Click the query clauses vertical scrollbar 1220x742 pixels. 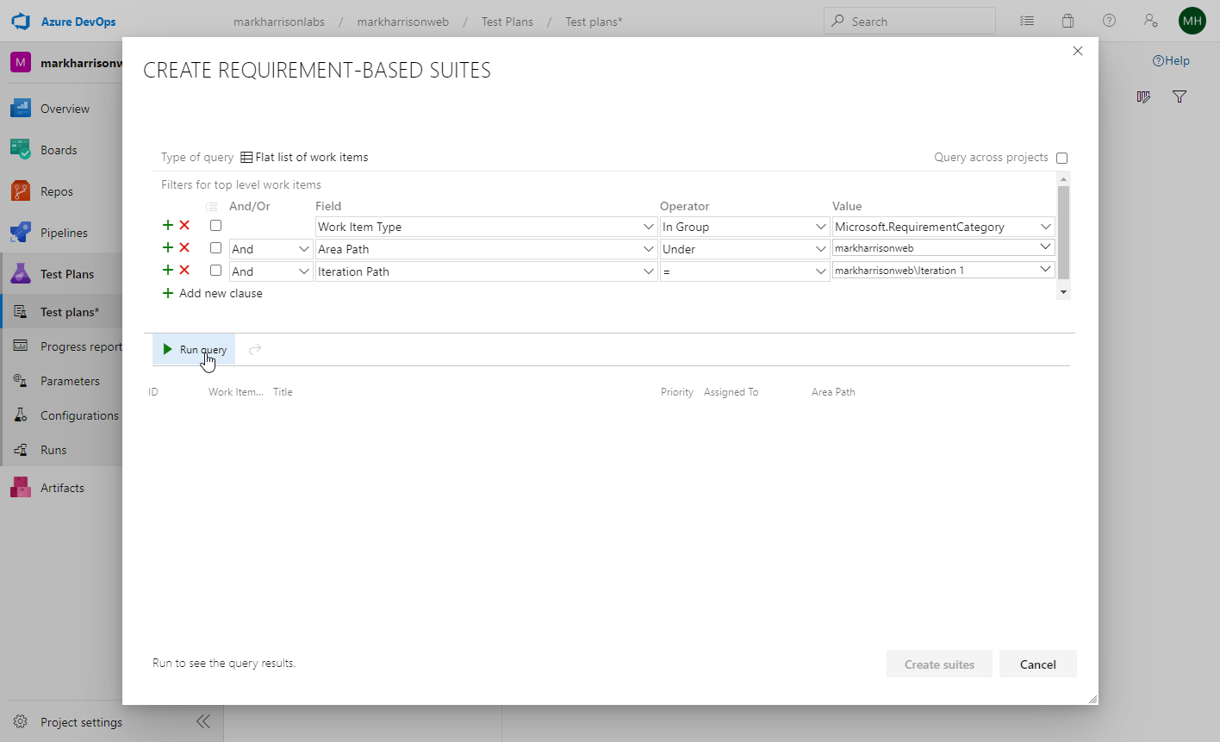click(1063, 233)
